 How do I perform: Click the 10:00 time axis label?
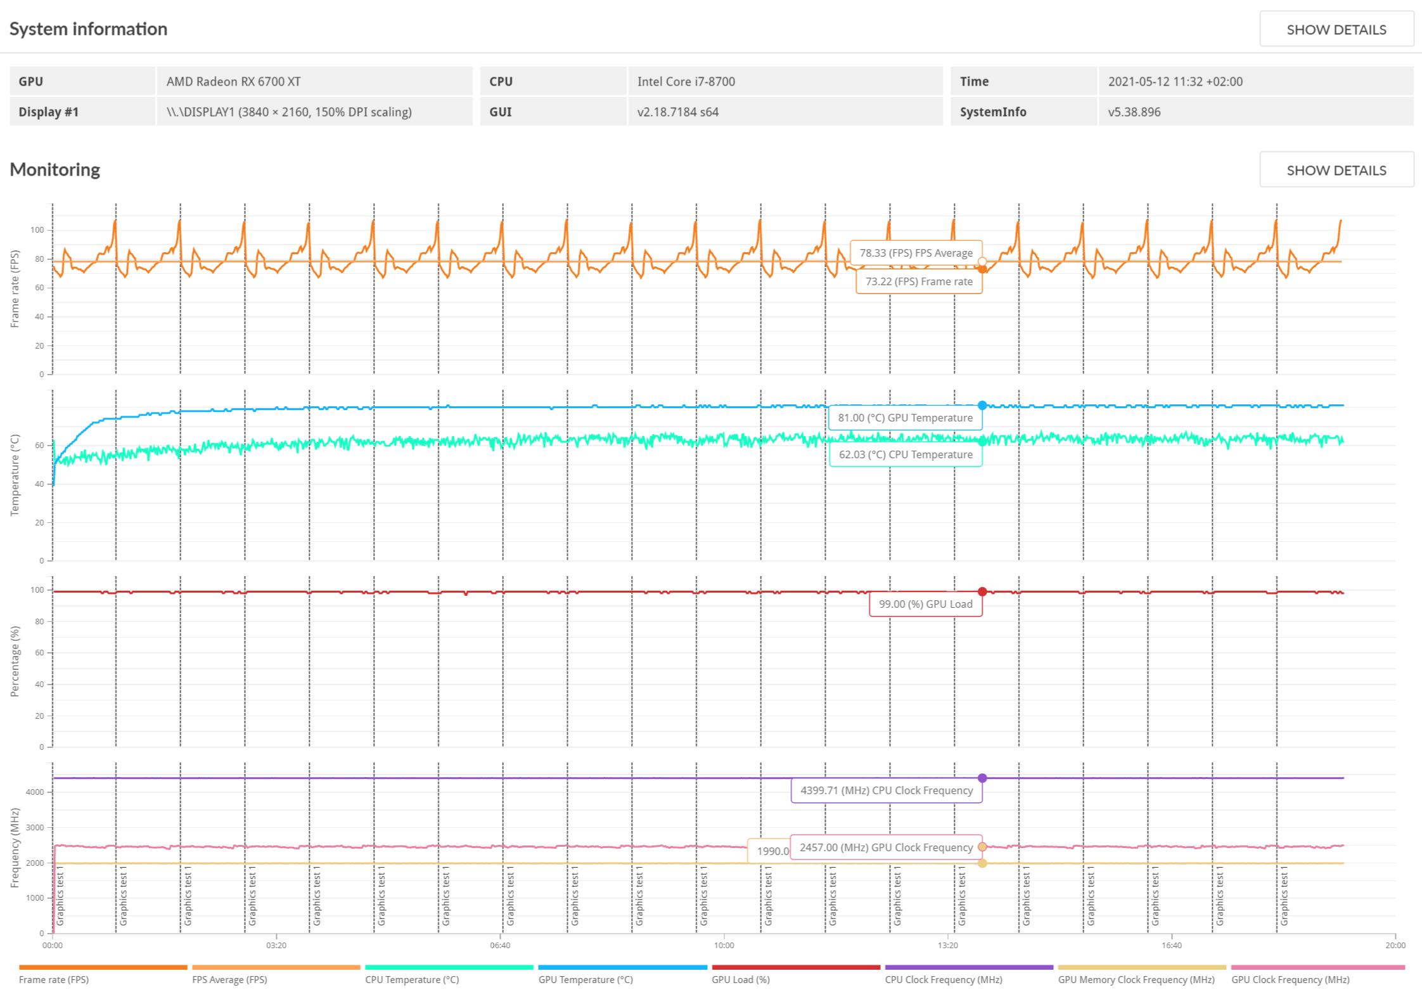(724, 945)
